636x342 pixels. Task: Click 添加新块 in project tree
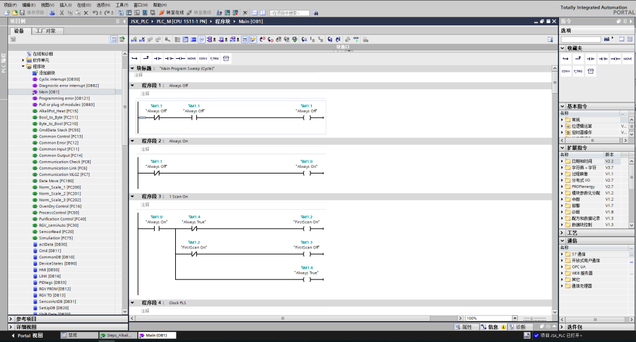(x=47, y=73)
